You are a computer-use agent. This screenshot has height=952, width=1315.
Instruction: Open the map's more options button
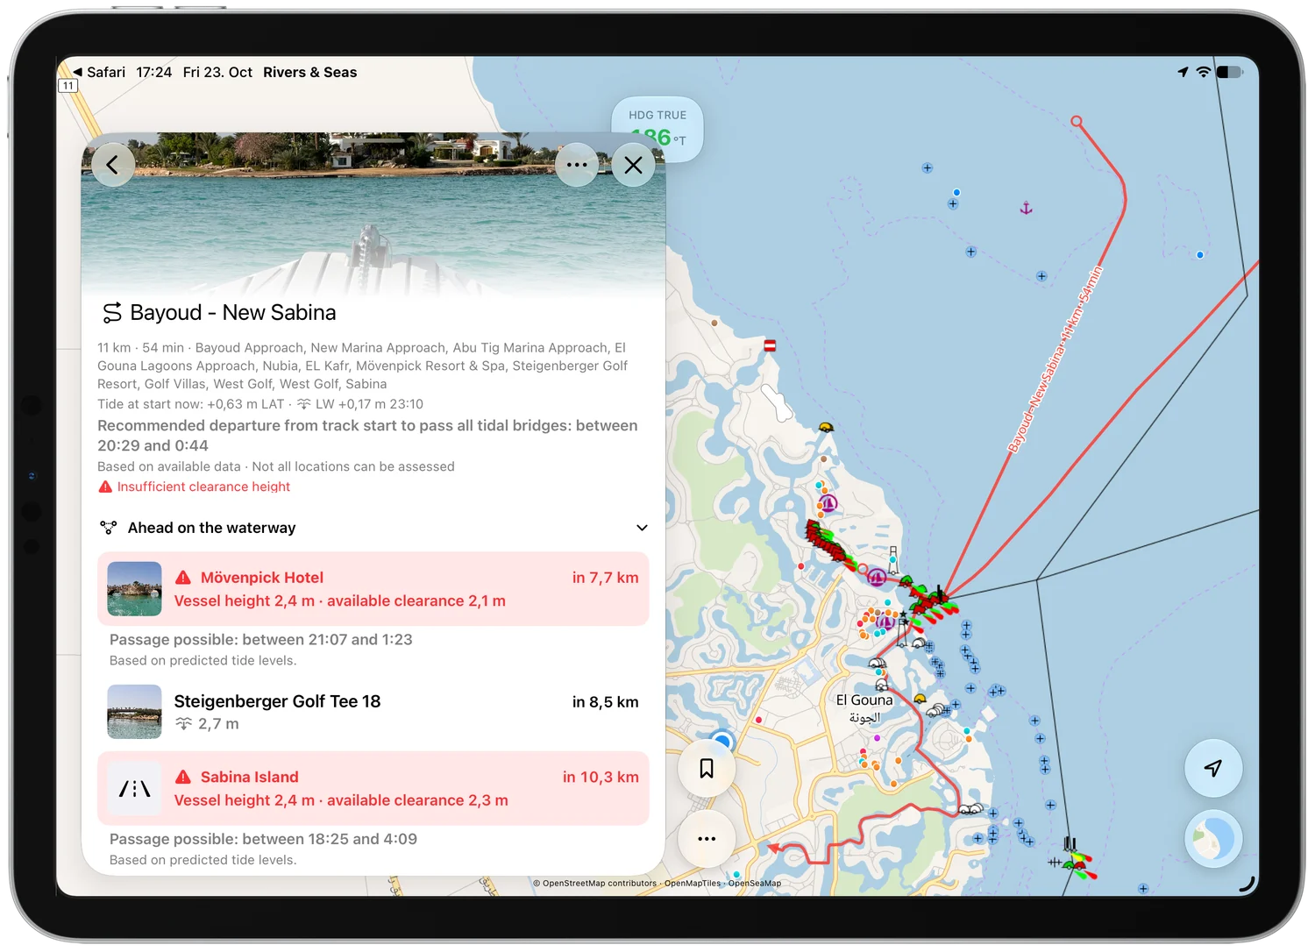(x=707, y=839)
